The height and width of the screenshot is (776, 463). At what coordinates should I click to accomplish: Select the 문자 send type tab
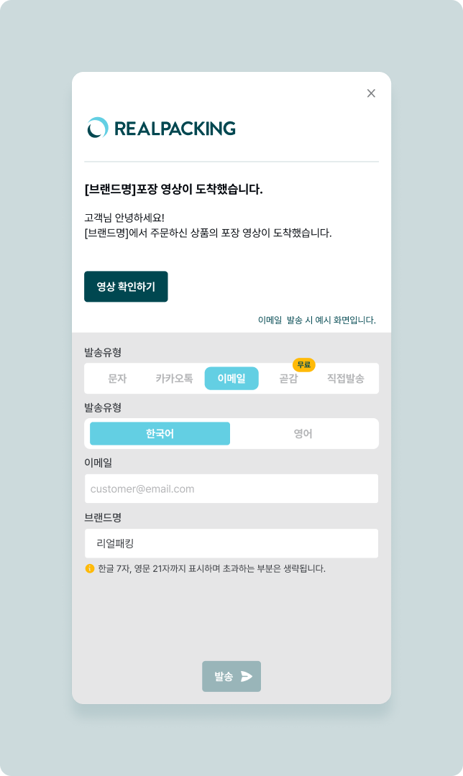click(x=117, y=379)
